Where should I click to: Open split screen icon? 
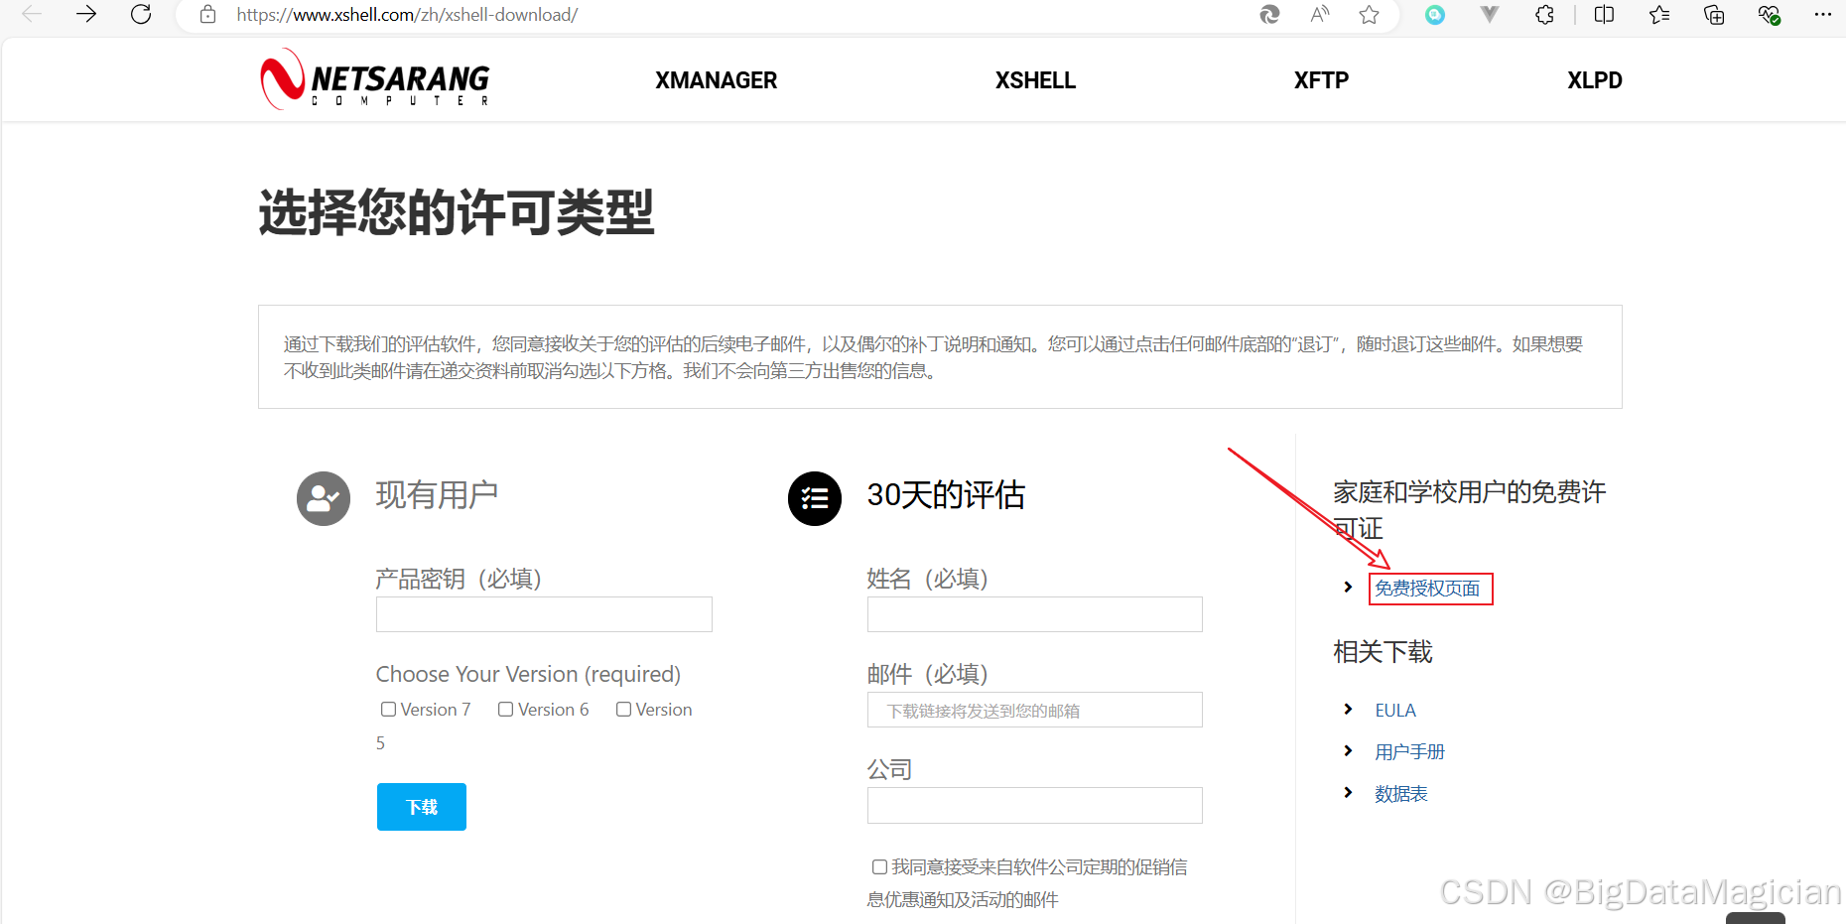coord(1604,14)
